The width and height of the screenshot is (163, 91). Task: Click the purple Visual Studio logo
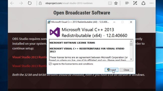(x=55, y=32)
